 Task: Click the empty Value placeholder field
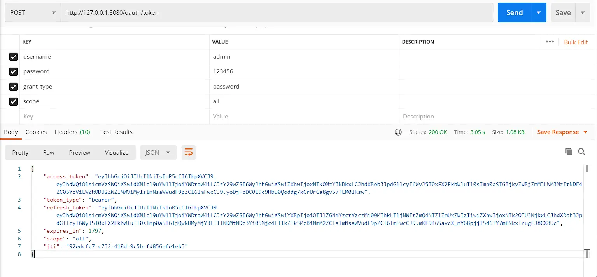(304, 117)
